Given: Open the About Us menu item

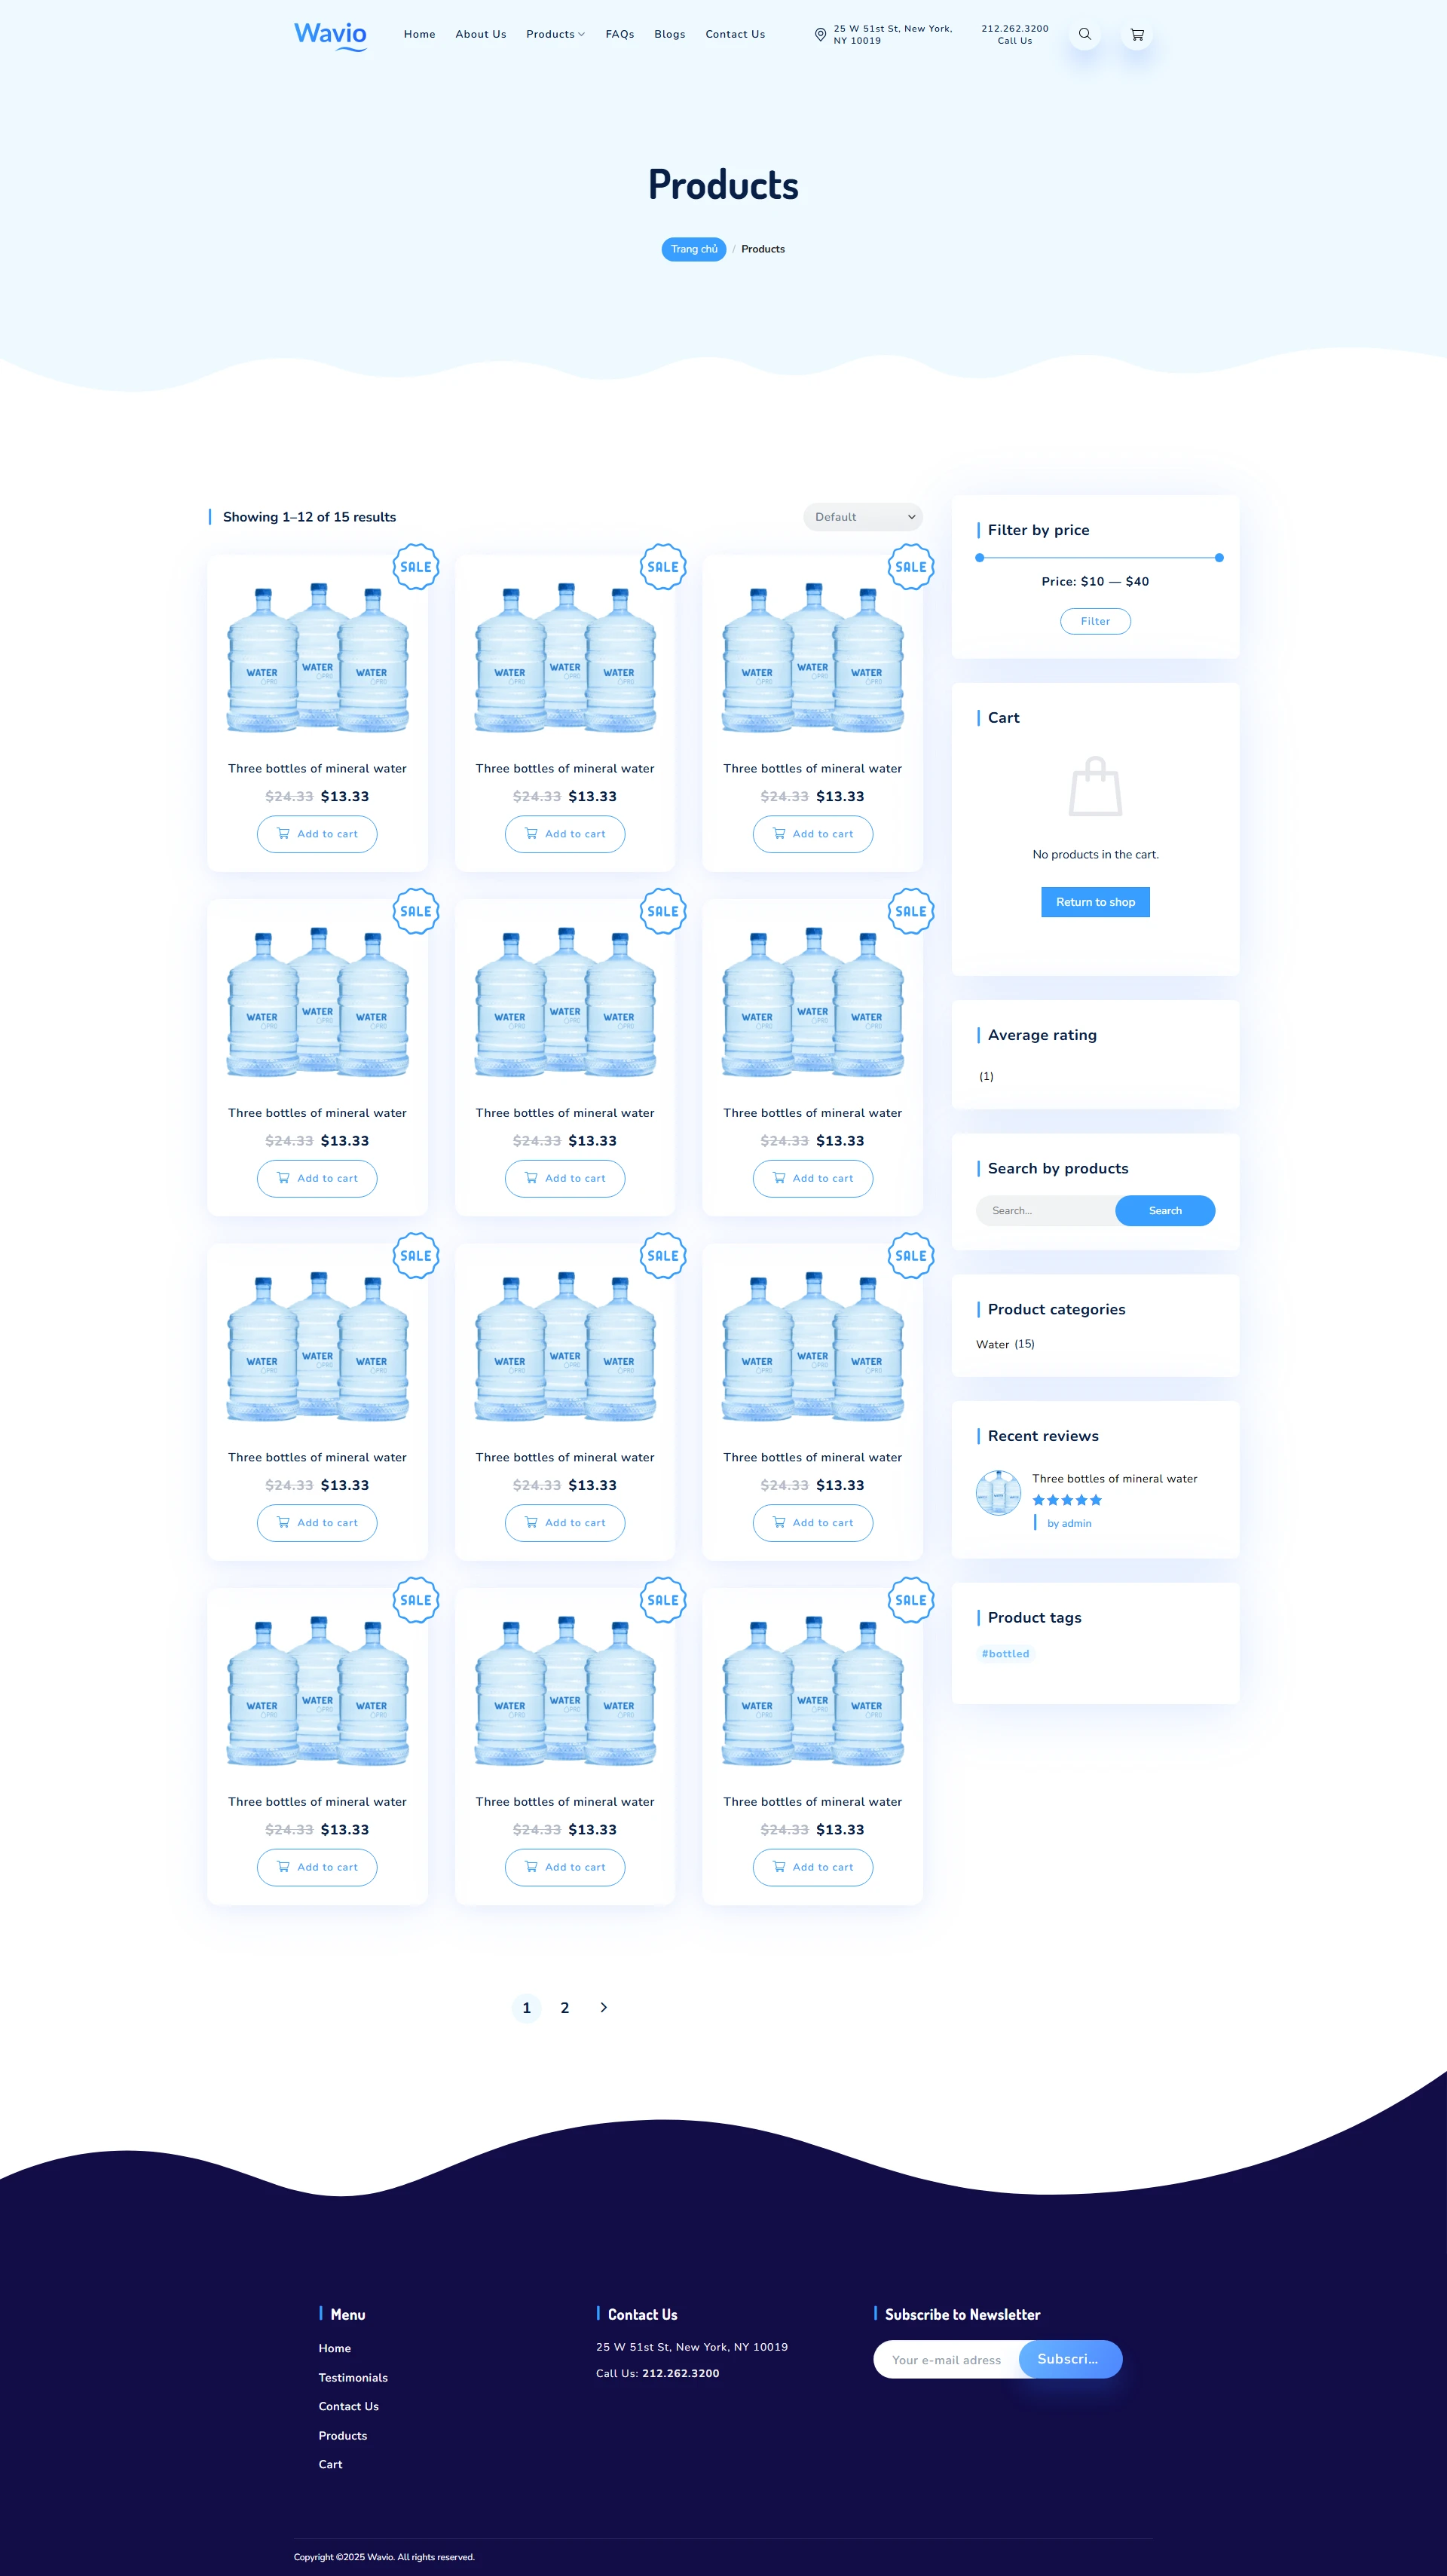Looking at the screenshot, I should click(x=481, y=34).
